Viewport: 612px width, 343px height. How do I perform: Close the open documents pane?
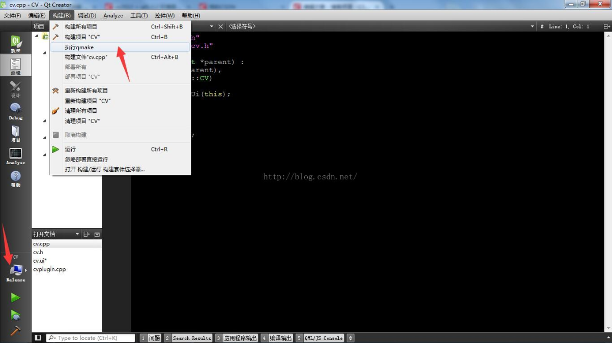tap(97, 234)
